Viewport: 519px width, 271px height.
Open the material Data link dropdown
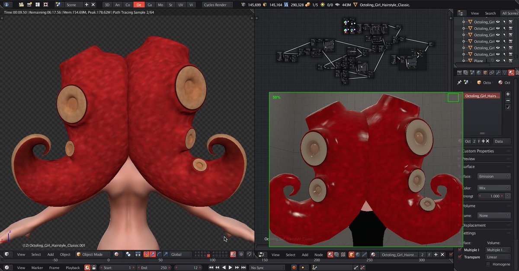tap(502, 141)
